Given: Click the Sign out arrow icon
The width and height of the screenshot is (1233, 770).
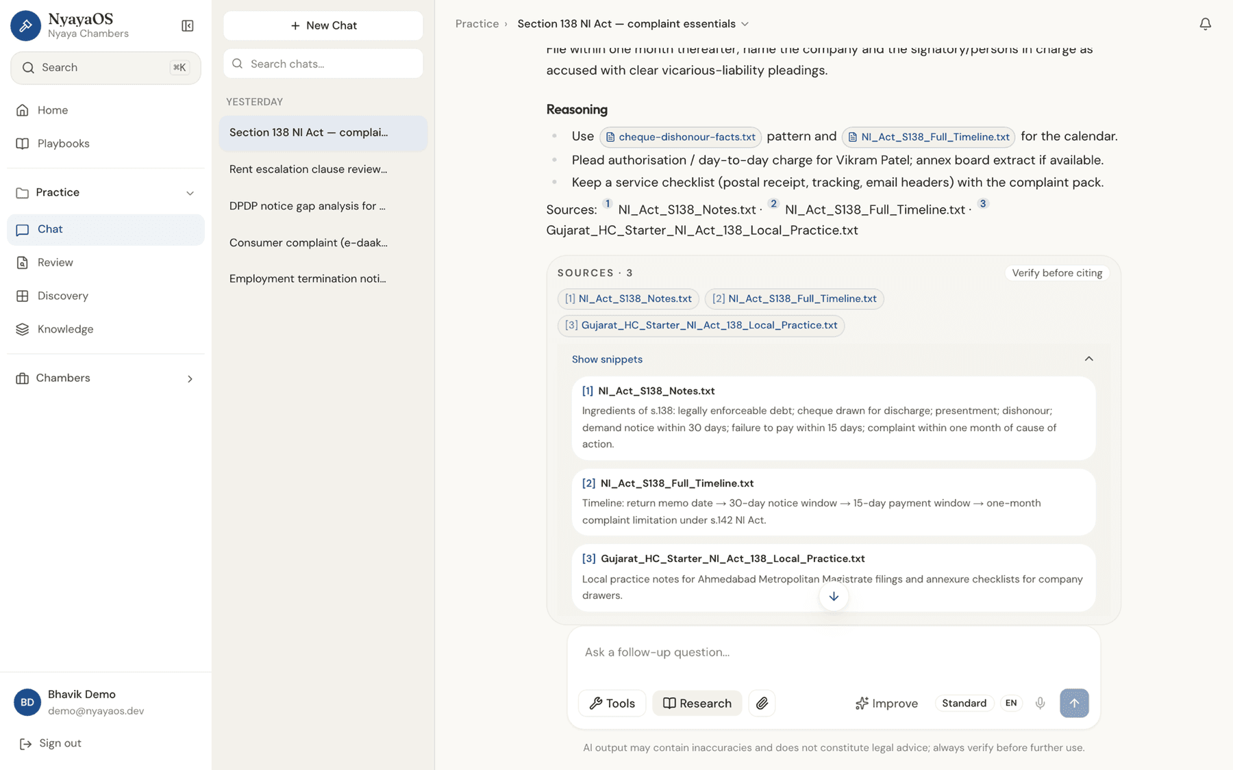Looking at the screenshot, I should point(25,743).
